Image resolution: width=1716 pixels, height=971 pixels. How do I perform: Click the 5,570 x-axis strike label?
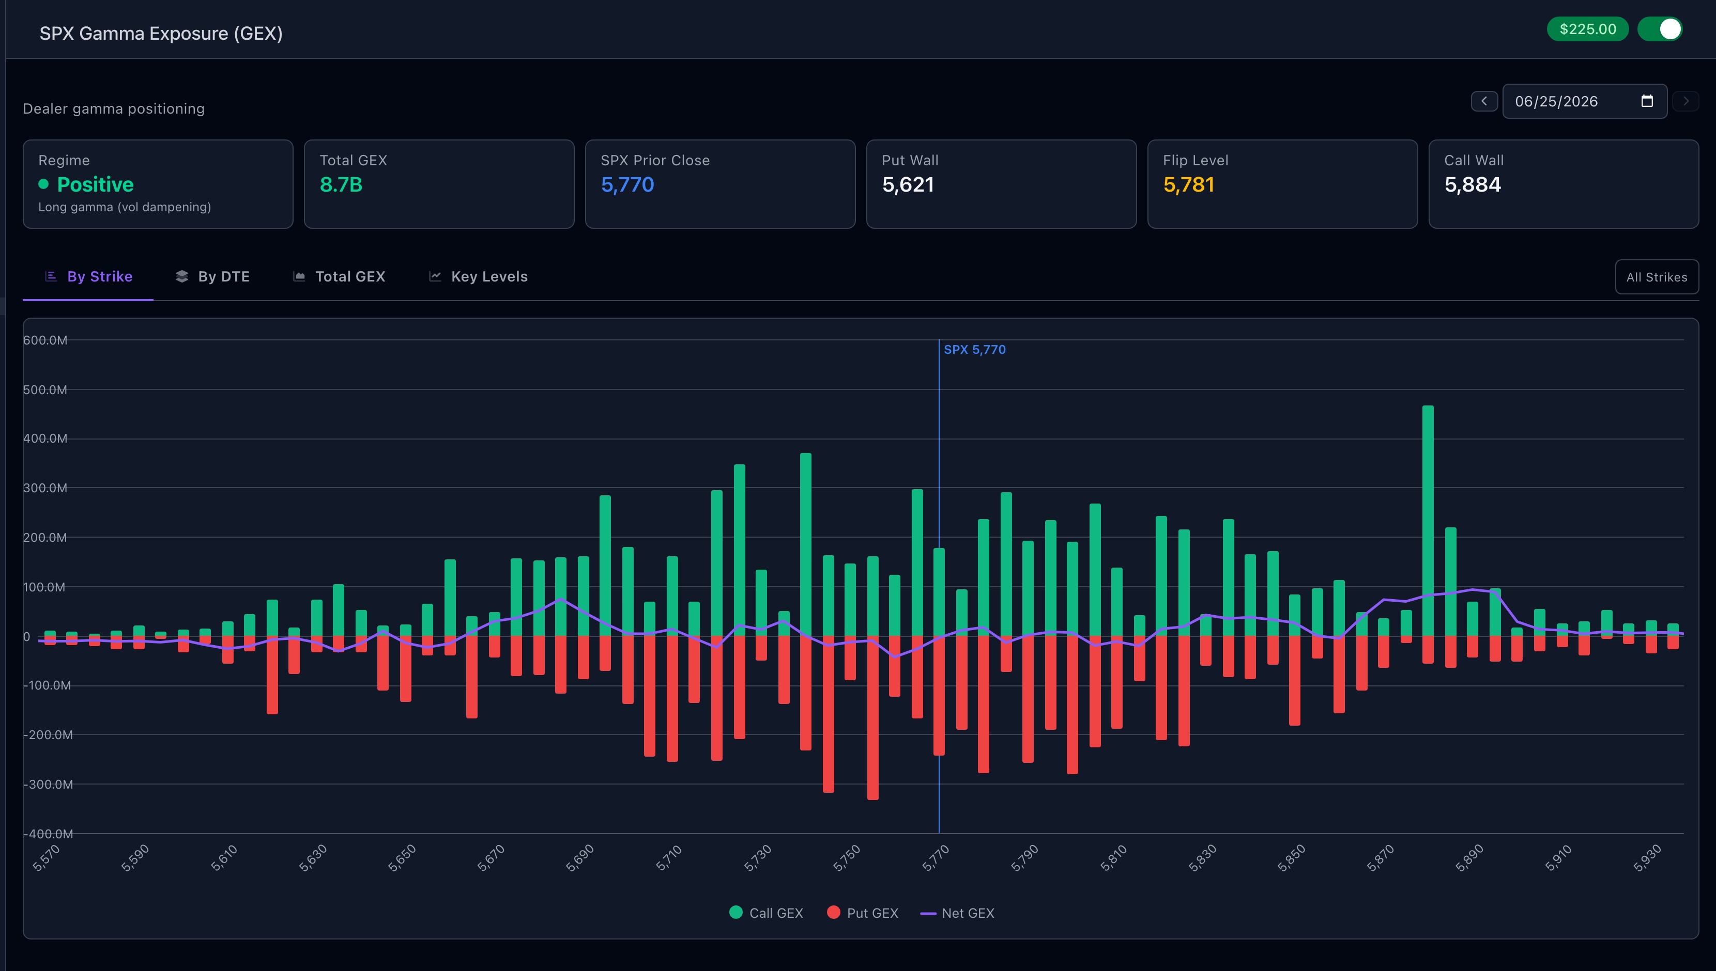(47, 857)
